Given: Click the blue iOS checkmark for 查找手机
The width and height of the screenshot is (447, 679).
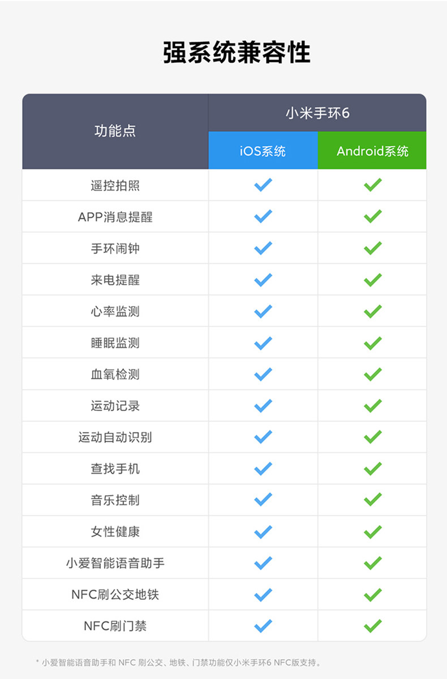Looking at the screenshot, I should pyautogui.click(x=263, y=469).
